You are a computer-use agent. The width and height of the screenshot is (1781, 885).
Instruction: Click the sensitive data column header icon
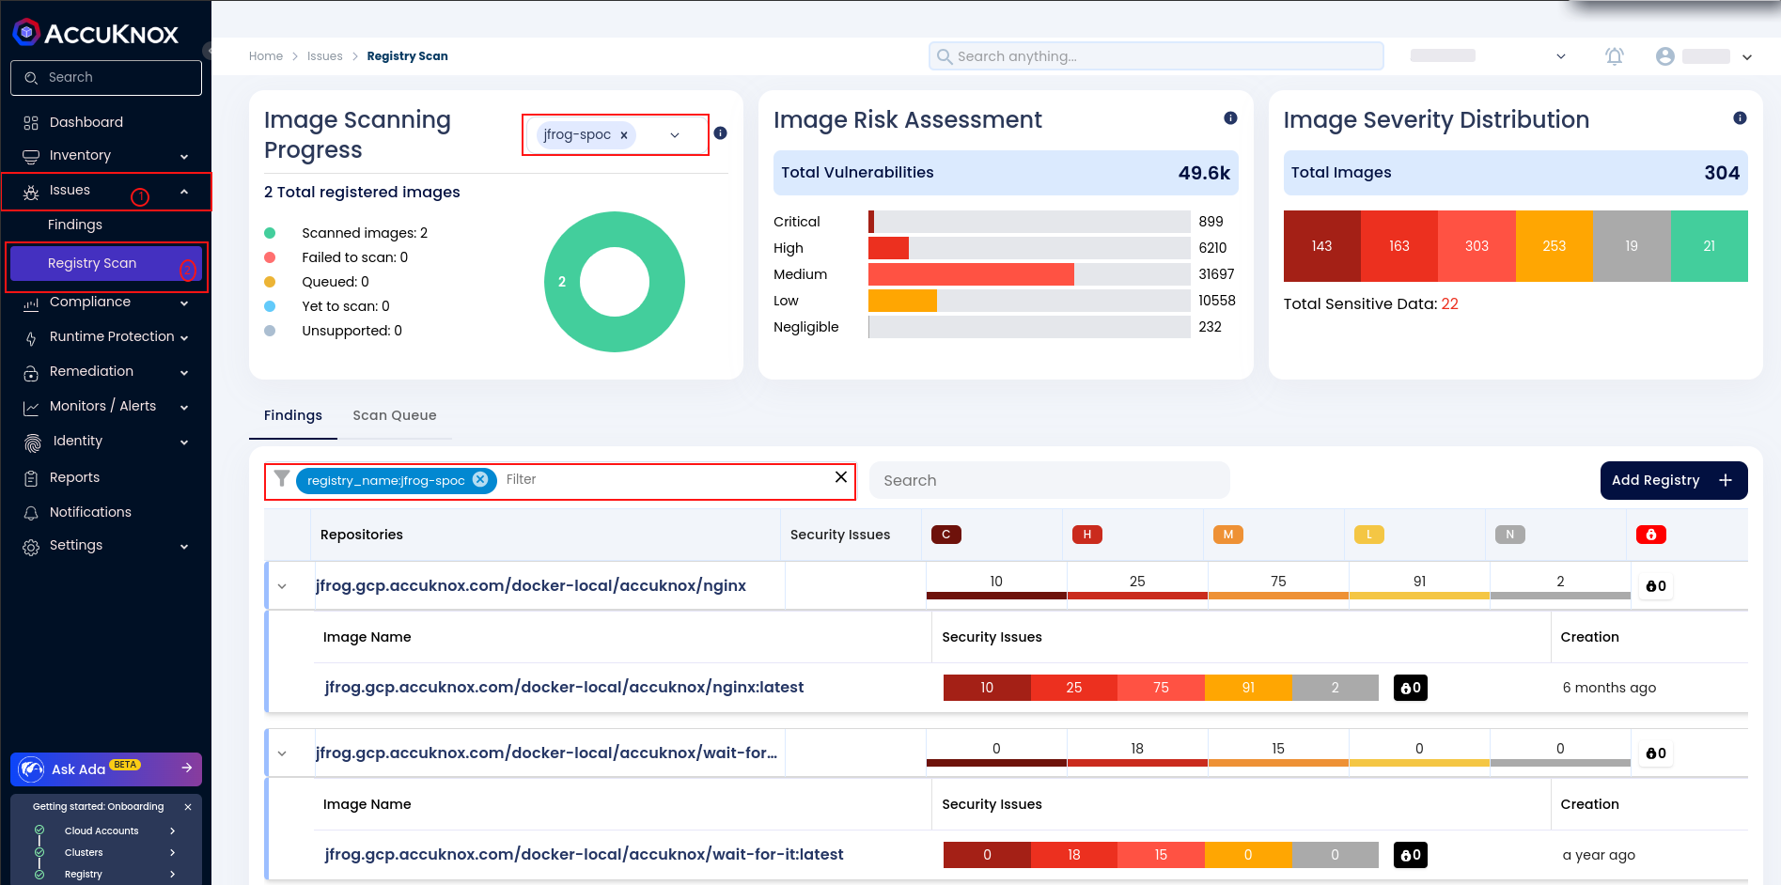1651,535
